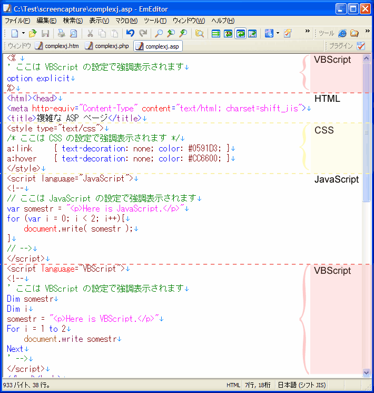Viewport: 374px width, 393px height.
Task: Click the 'Dim somestr' line
Action: click(x=31, y=299)
